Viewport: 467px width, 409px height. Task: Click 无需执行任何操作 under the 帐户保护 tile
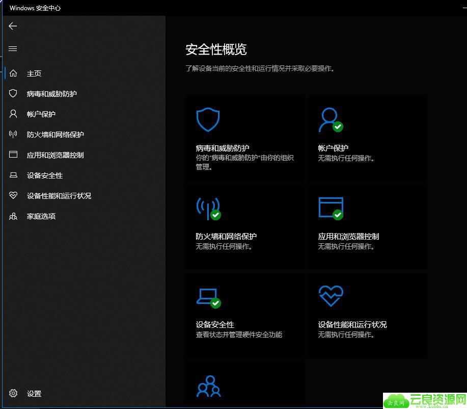[346, 158]
